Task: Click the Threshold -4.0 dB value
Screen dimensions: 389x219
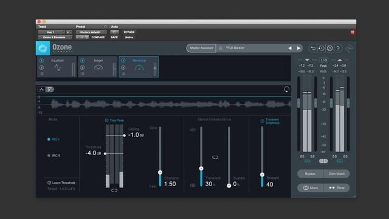Action: point(93,153)
